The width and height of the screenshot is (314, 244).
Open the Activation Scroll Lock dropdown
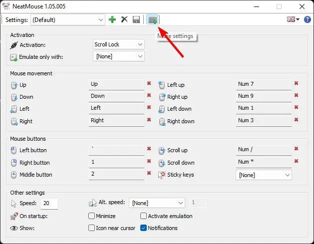119,44
